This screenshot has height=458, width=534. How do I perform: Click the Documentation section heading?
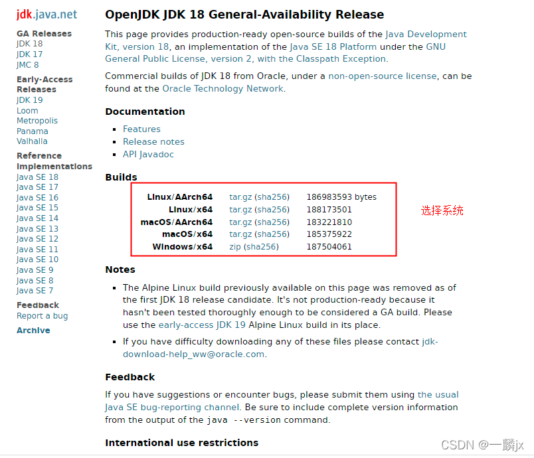click(x=145, y=112)
